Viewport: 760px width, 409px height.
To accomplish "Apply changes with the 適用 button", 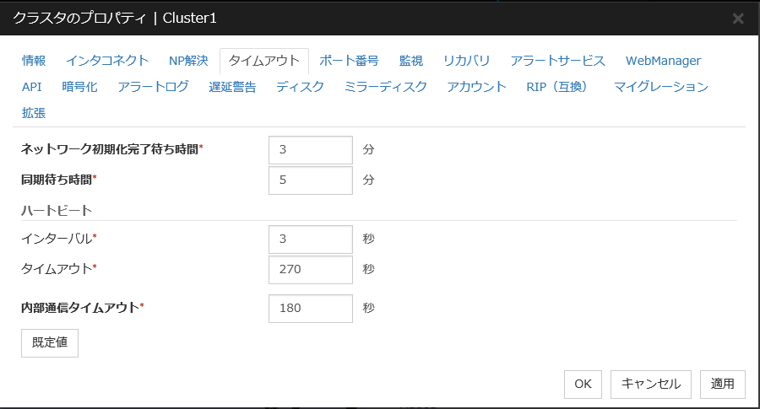I will point(722,384).
